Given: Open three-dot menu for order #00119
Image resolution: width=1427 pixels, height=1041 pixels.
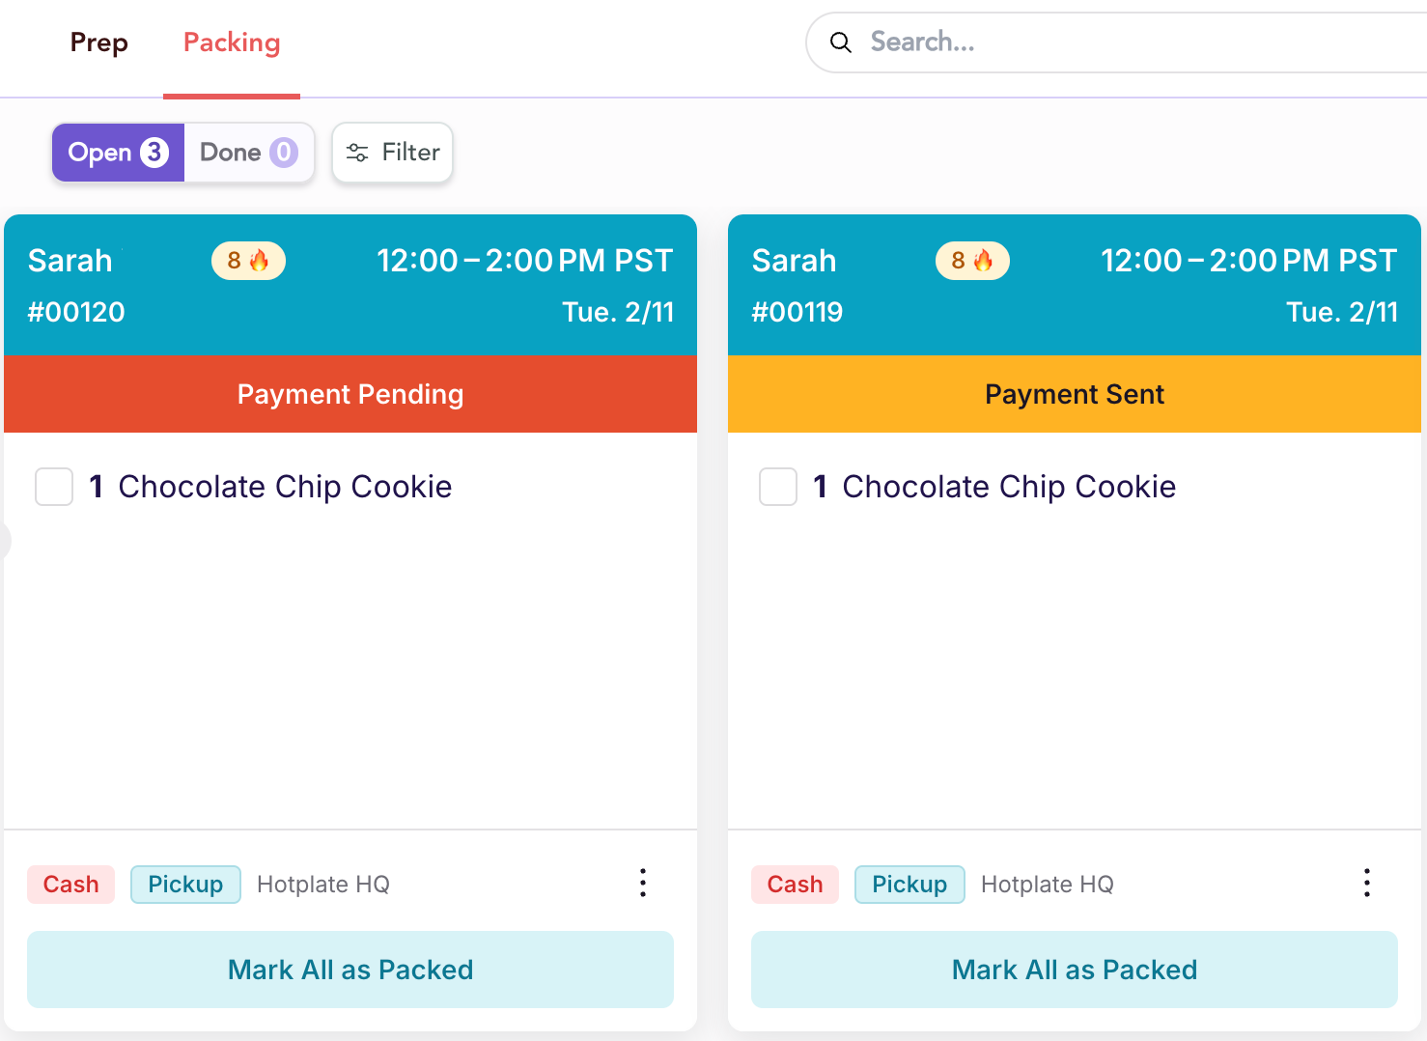Looking at the screenshot, I should pyautogui.click(x=1367, y=883).
